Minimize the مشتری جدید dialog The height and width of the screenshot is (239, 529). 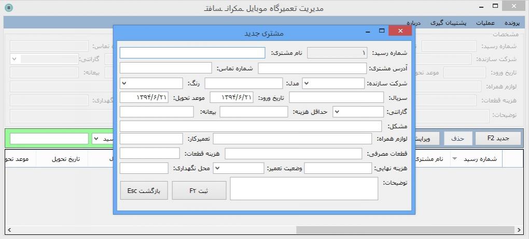[368, 32]
